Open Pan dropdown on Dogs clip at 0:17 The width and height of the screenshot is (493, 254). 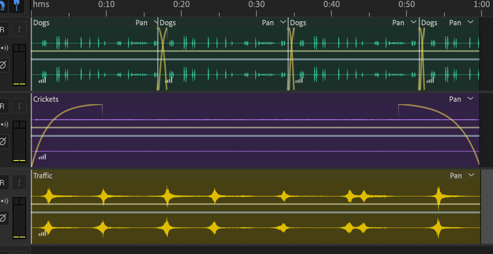click(x=283, y=22)
